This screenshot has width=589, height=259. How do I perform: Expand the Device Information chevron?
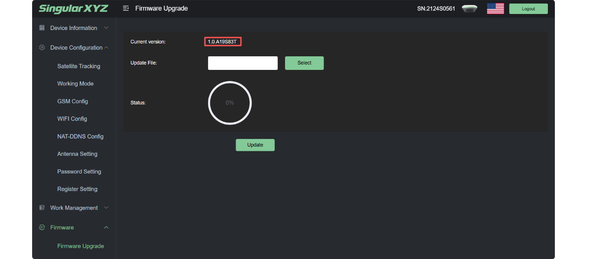(106, 28)
